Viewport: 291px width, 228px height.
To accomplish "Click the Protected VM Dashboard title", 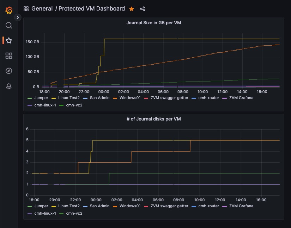I will [x=92, y=8].
